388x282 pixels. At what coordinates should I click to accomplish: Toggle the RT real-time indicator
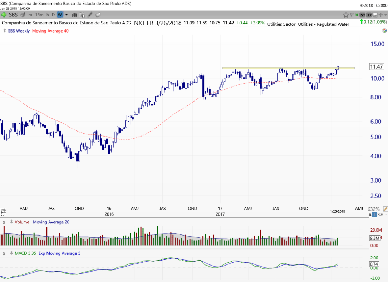click(x=357, y=15)
